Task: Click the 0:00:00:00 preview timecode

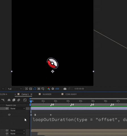Action: point(79,89)
